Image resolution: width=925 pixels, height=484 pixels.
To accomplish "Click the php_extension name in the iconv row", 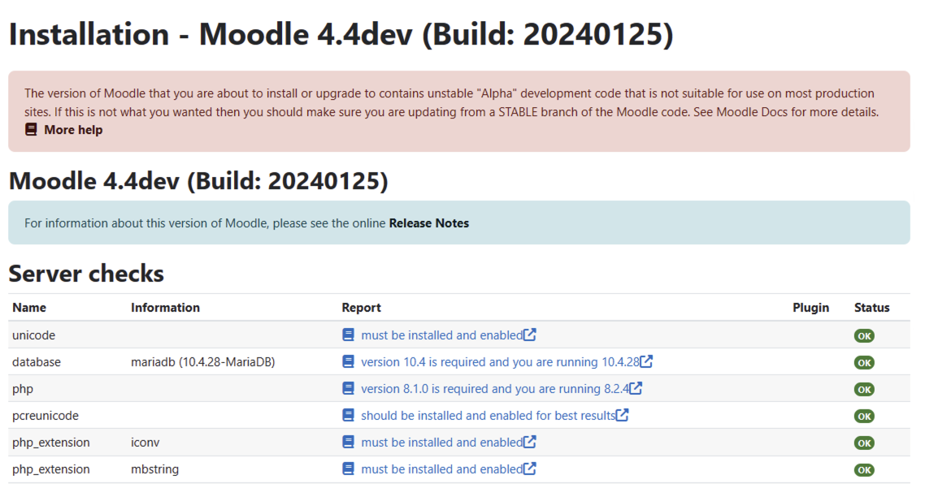I will pyautogui.click(x=50, y=443).
